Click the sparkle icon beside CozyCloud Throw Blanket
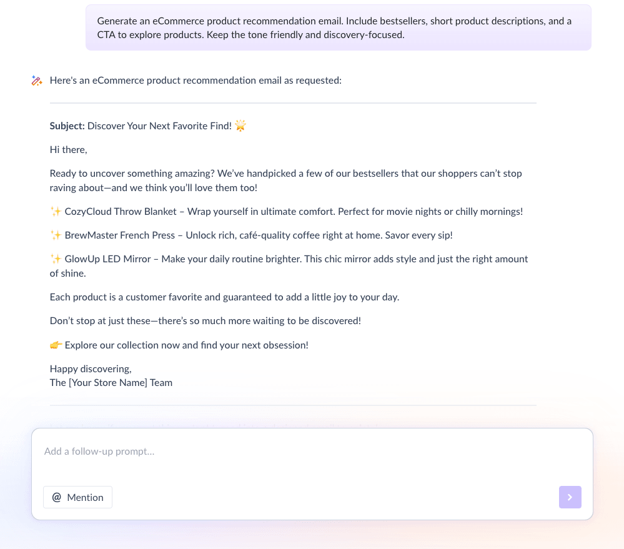Screen dimensions: 624x549 click(55, 211)
